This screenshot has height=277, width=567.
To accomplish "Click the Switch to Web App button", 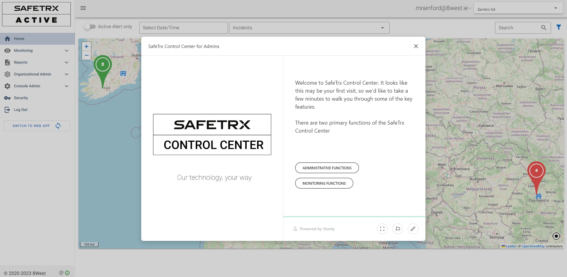I will coord(37,126).
